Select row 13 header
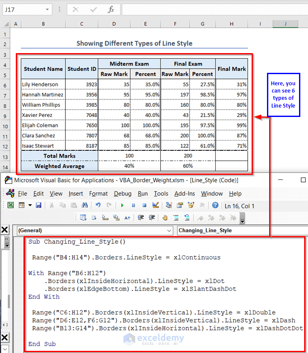The image size is (308, 353). [x=5, y=157]
